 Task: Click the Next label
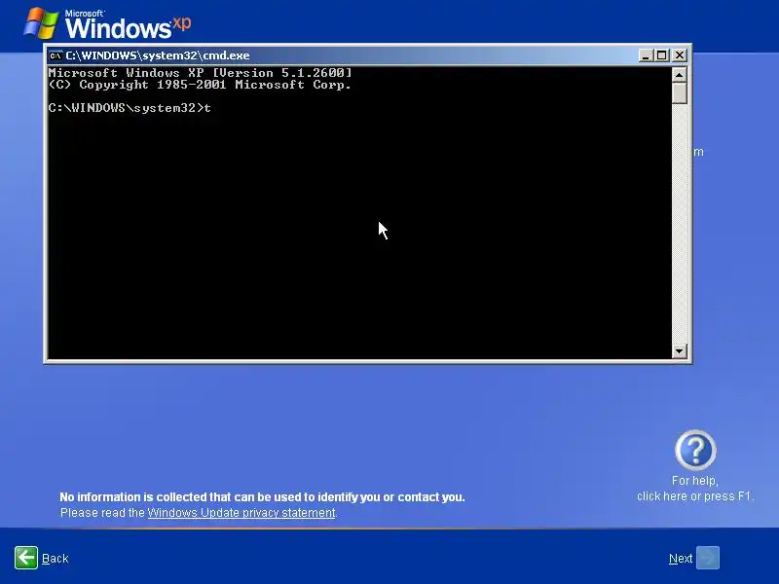tap(680, 559)
